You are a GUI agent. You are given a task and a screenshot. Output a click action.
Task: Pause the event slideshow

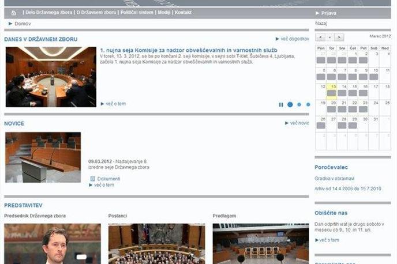point(281,104)
